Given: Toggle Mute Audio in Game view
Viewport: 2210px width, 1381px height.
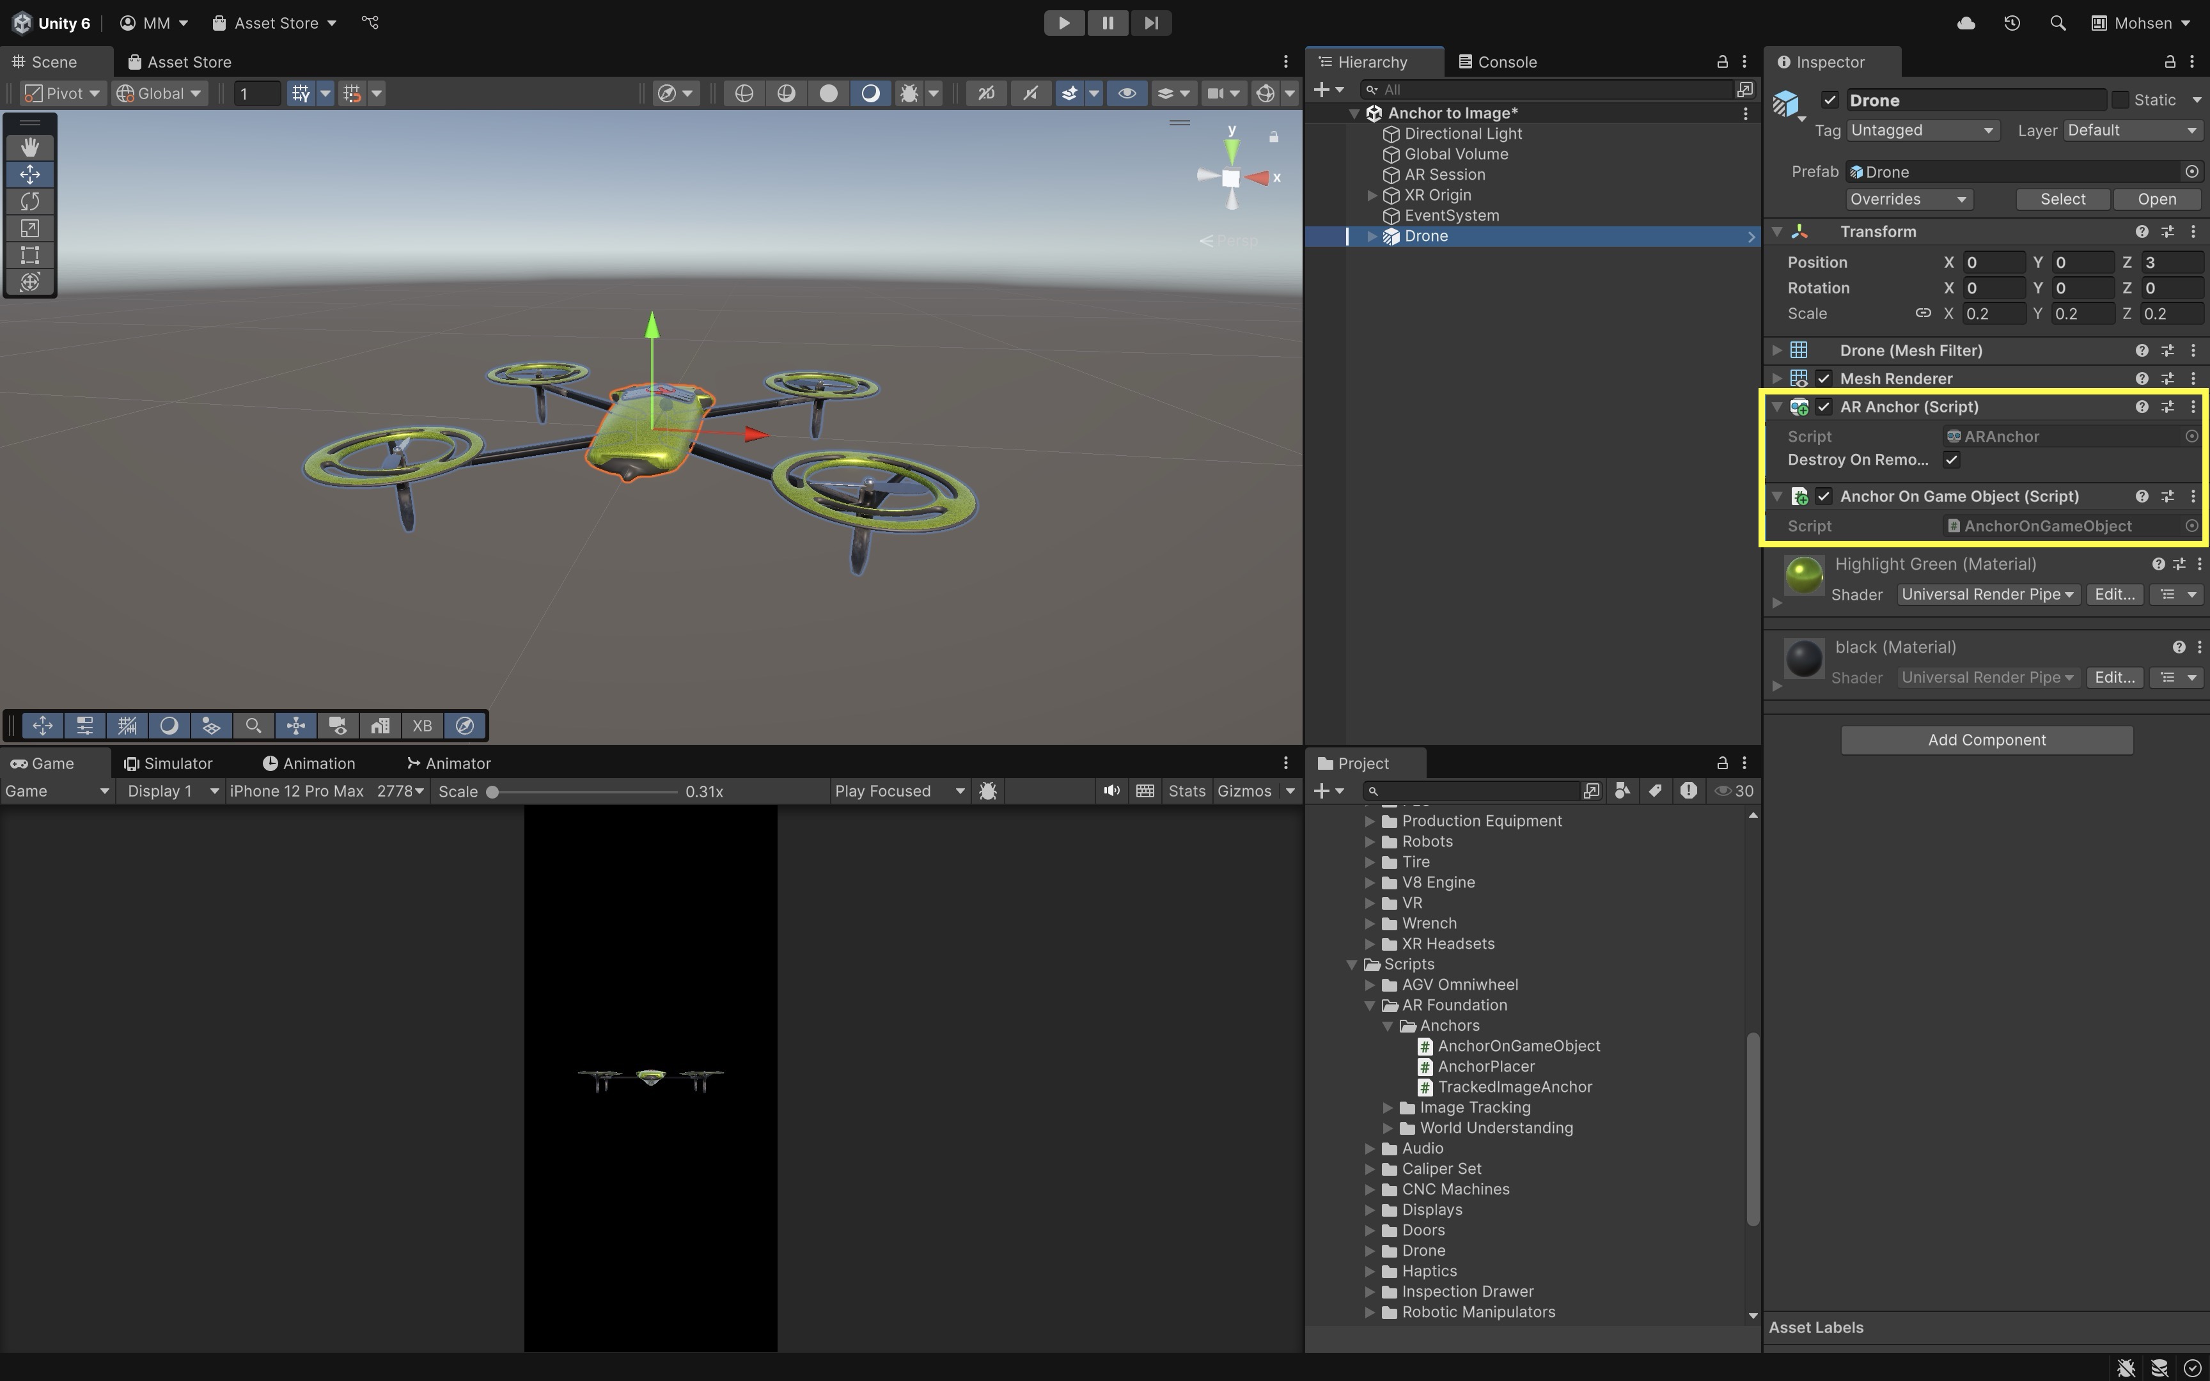Looking at the screenshot, I should 1111,791.
